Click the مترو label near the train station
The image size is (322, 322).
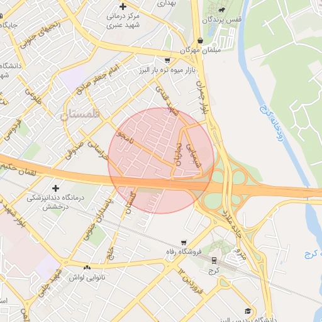point(240,253)
